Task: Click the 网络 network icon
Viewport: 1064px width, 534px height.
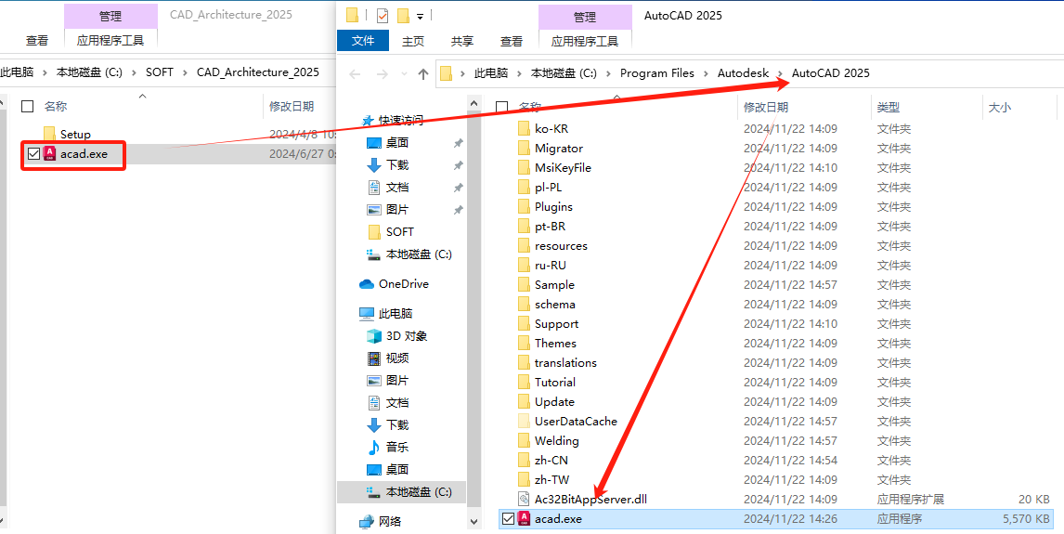Action: (367, 521)
